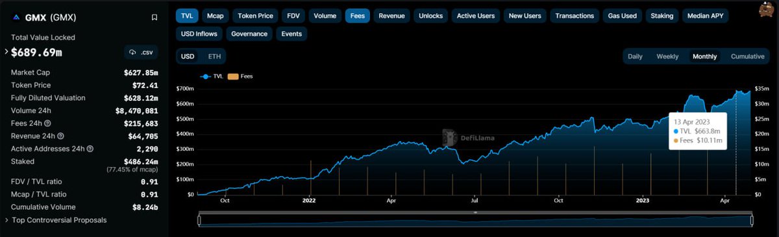
Task: Click the FDV / TVL ratio label
Action: coord(36,182)
